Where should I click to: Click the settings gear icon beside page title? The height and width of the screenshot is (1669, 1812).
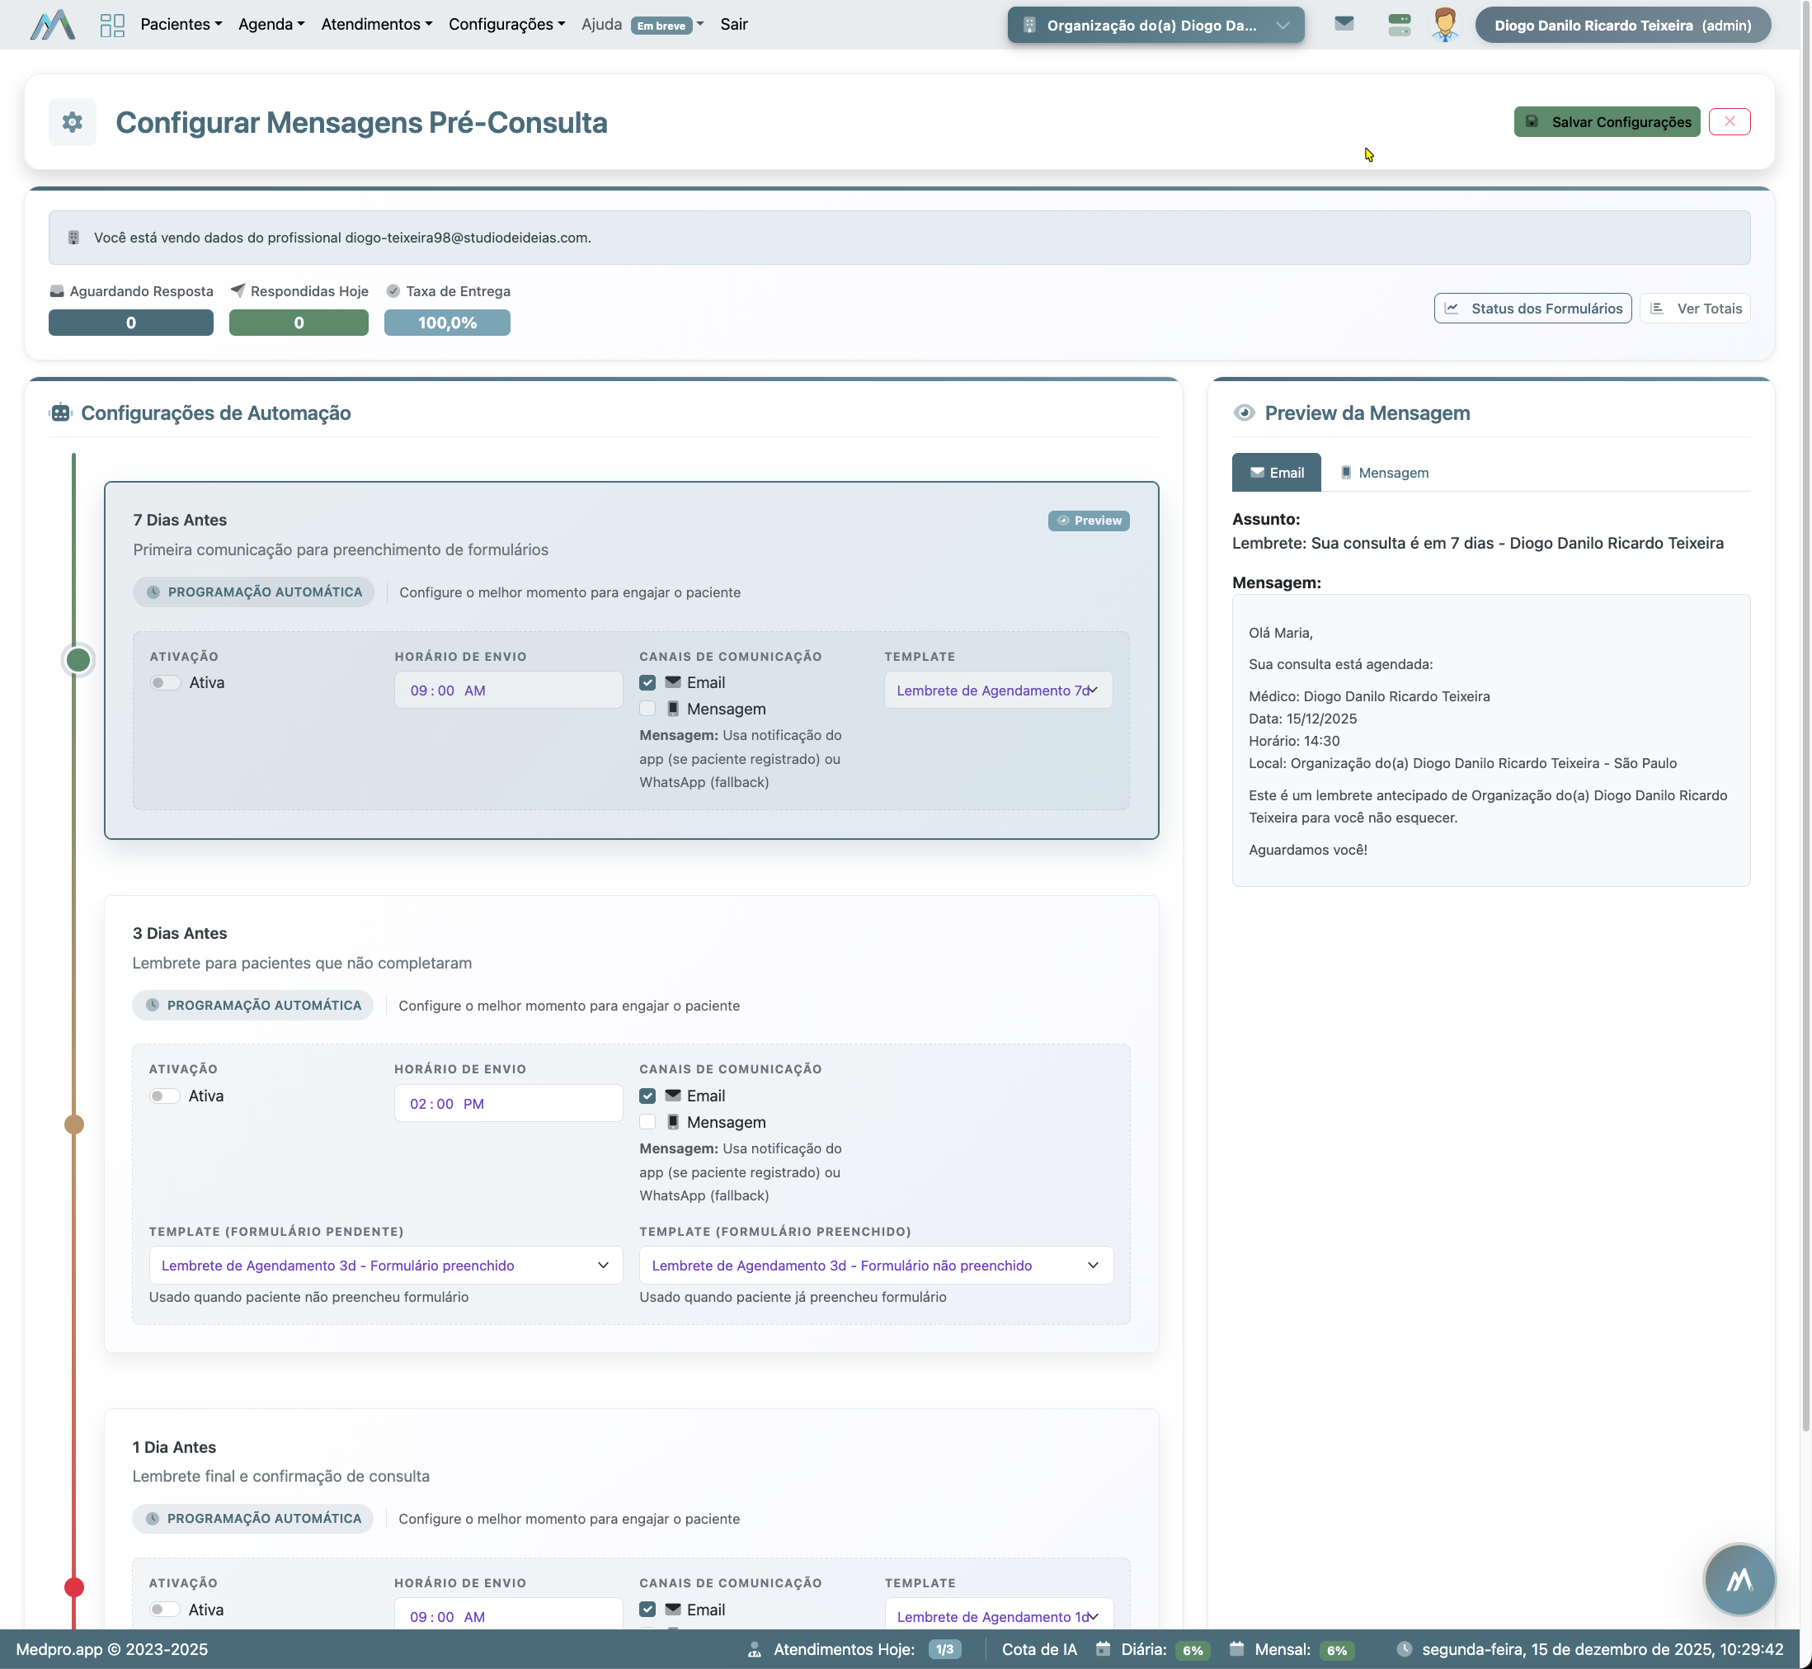[73, 122]
